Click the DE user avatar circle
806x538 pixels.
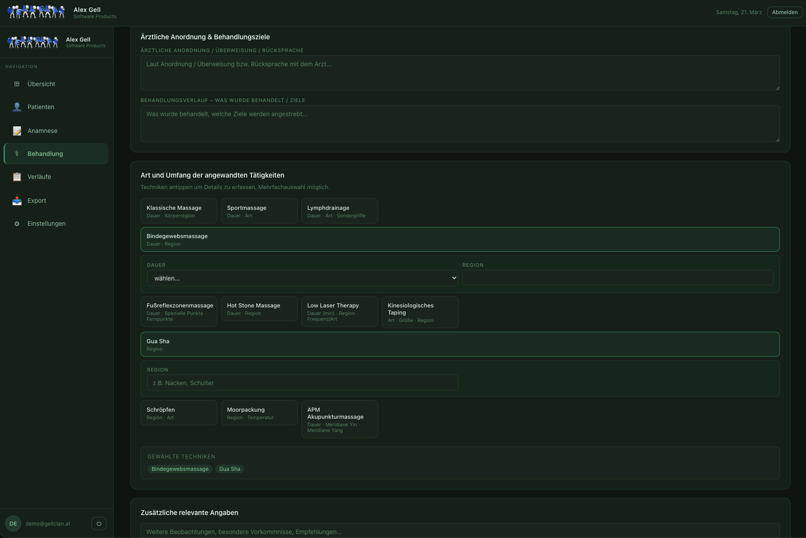[13, 523]
